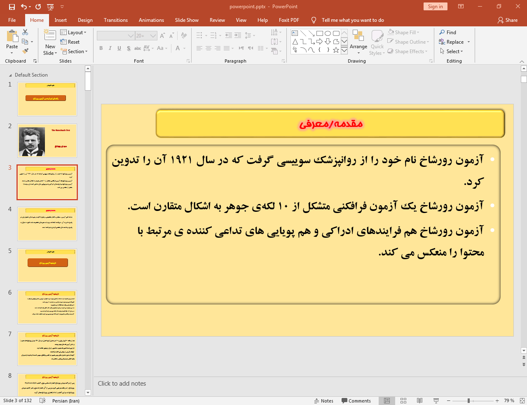
Task: Open Slide Sorter view from status bar
Action: pyautogui.click(x=403, y=400)
